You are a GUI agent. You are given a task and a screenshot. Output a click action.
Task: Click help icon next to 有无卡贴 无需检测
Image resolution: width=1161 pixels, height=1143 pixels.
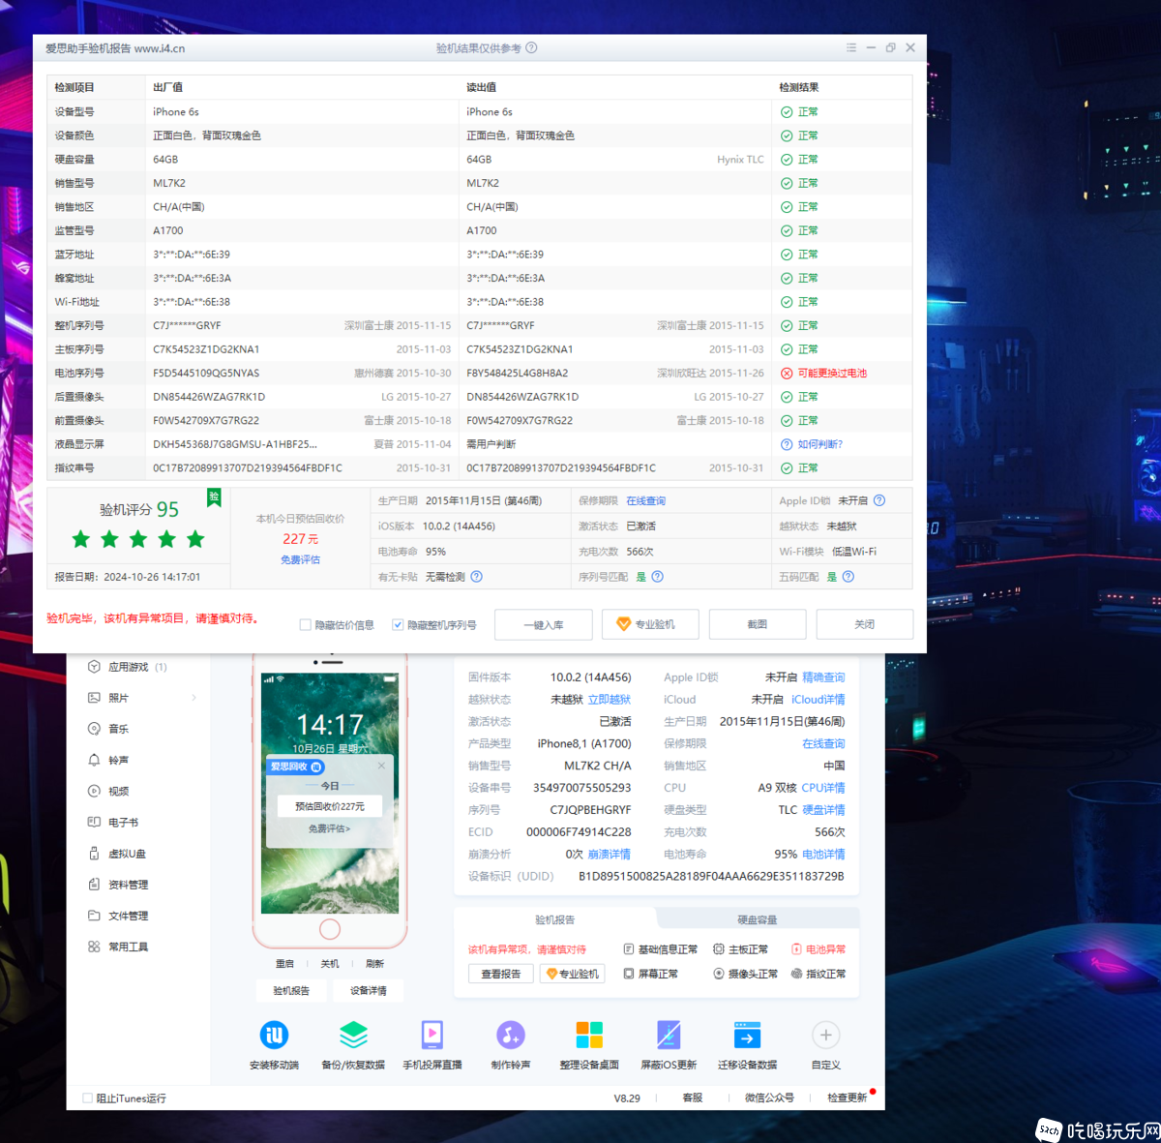tap(477, 577)
